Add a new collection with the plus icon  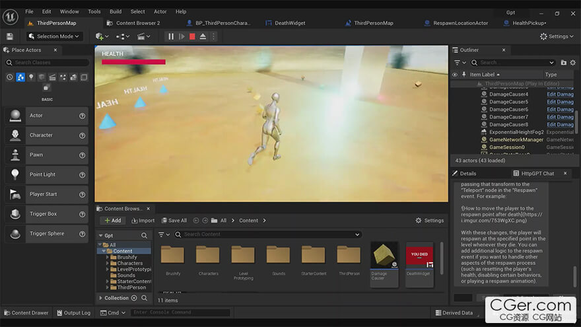(134, 298)
